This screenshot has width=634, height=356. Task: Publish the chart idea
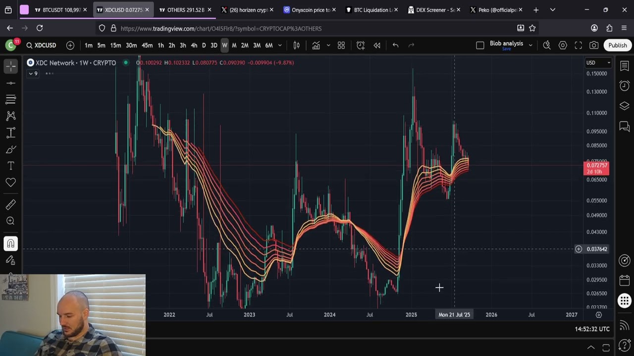(x=618, y=45)
